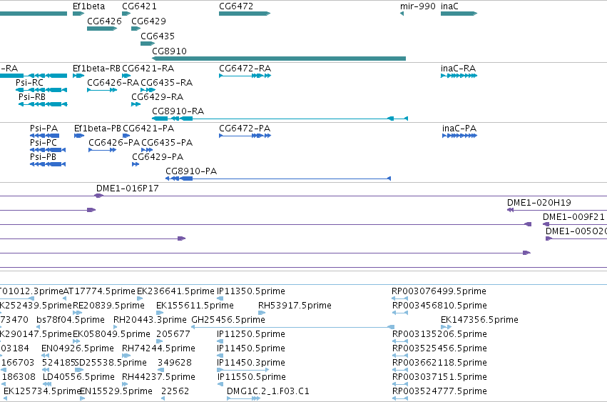Click the DMG1C.2_1.F03.C1 EST label
Screen dimensions: 607x402
[x=268, y=391]
